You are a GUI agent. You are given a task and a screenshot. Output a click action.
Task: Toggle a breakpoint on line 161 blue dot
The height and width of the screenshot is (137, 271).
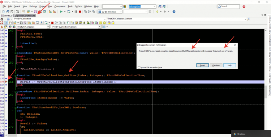tap(6, 98)
